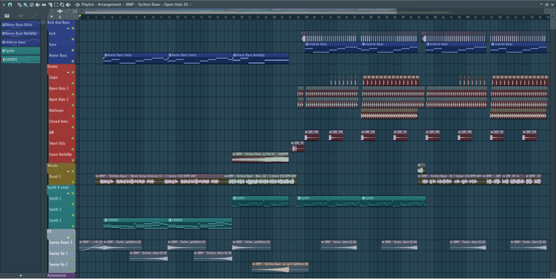Select the Delete tool
Screen dimensions: 556x279
coord(32,4)
